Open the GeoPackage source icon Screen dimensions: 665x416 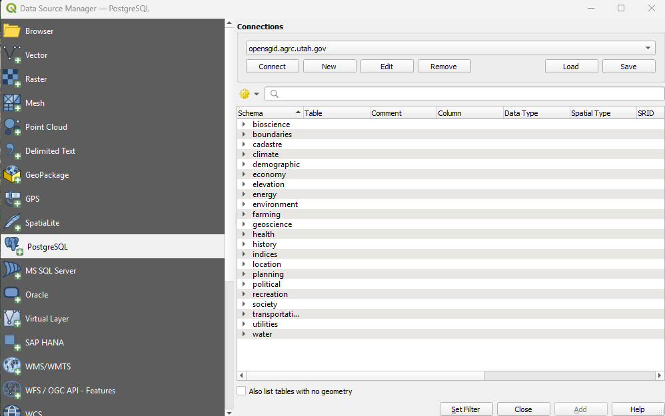[x=11, y=174]
